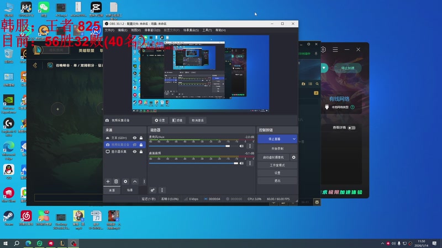Open more options dots in Sources toolbar
The image size is (442, 248).
click(144, 181)
